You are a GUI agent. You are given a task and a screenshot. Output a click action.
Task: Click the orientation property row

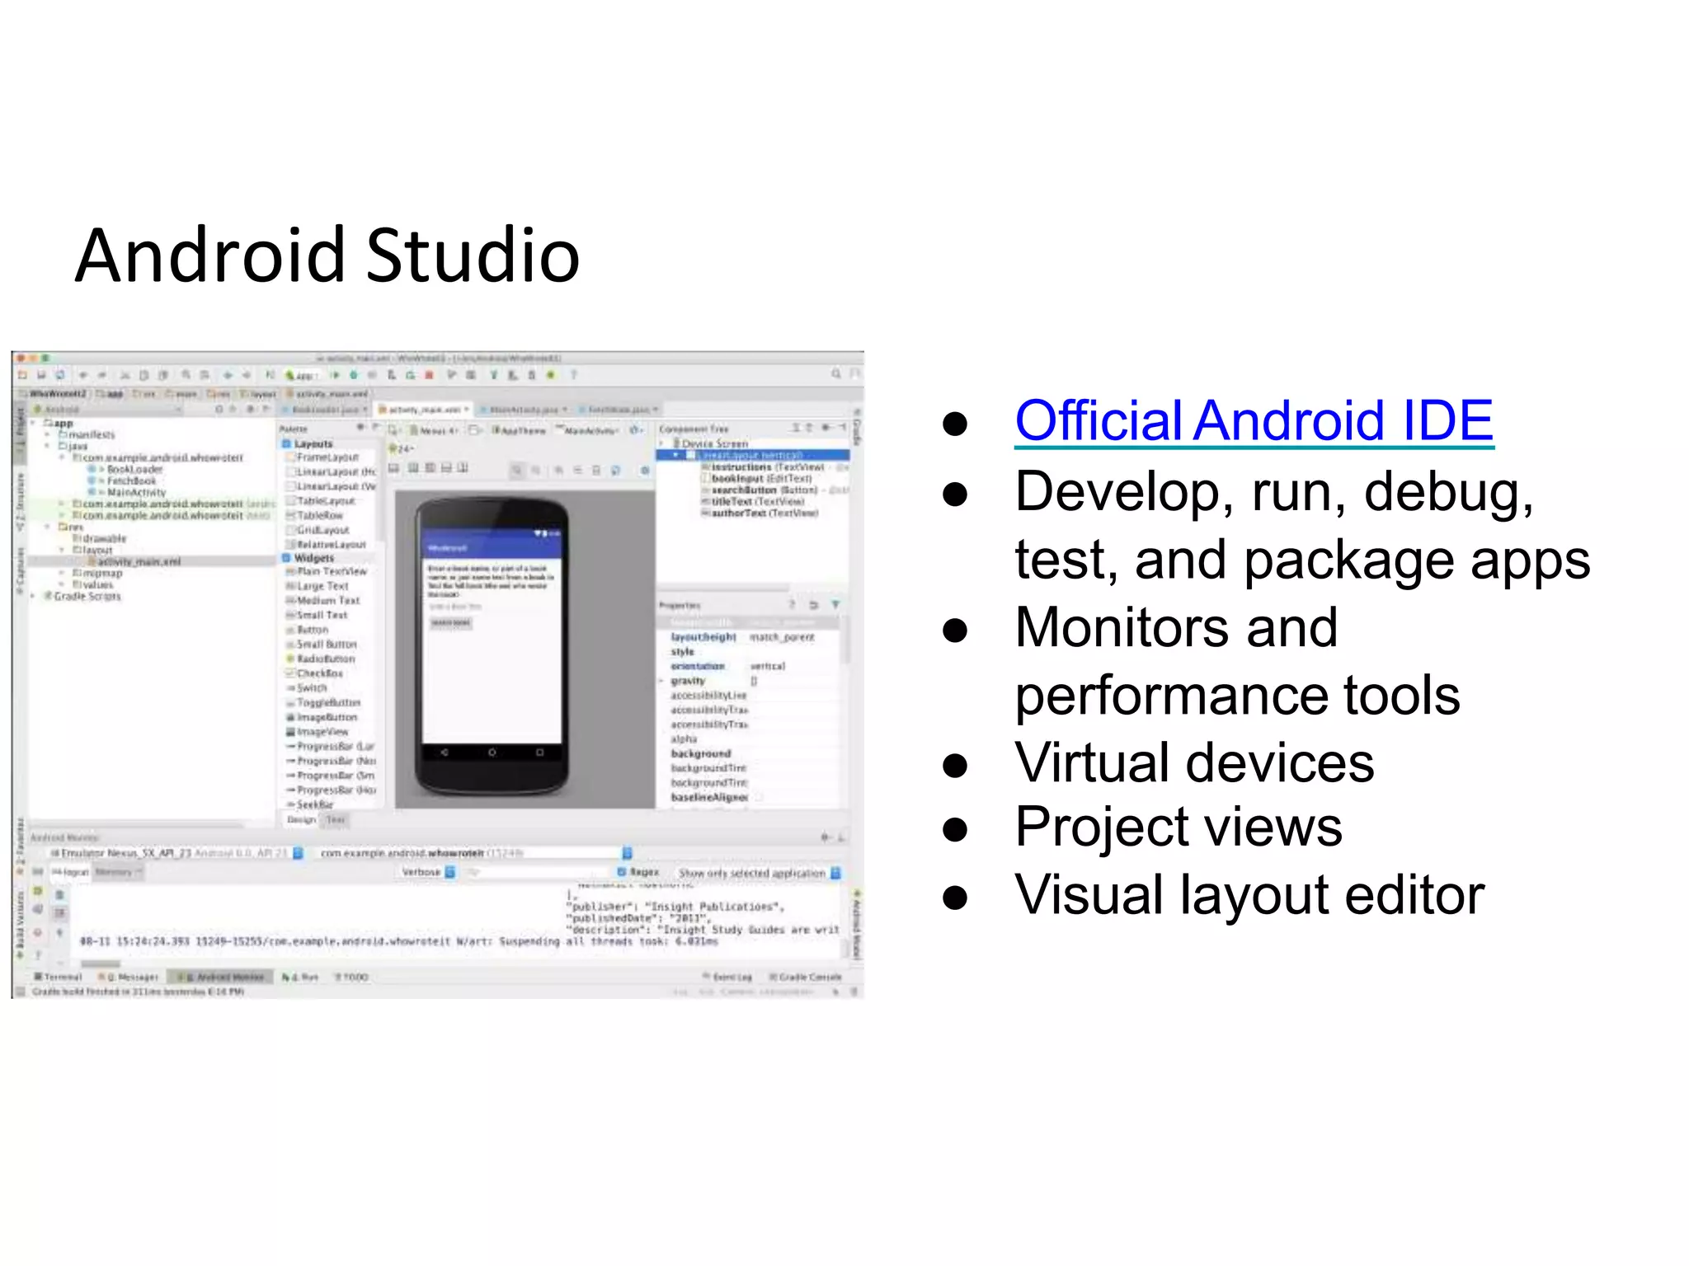point(749,666)
